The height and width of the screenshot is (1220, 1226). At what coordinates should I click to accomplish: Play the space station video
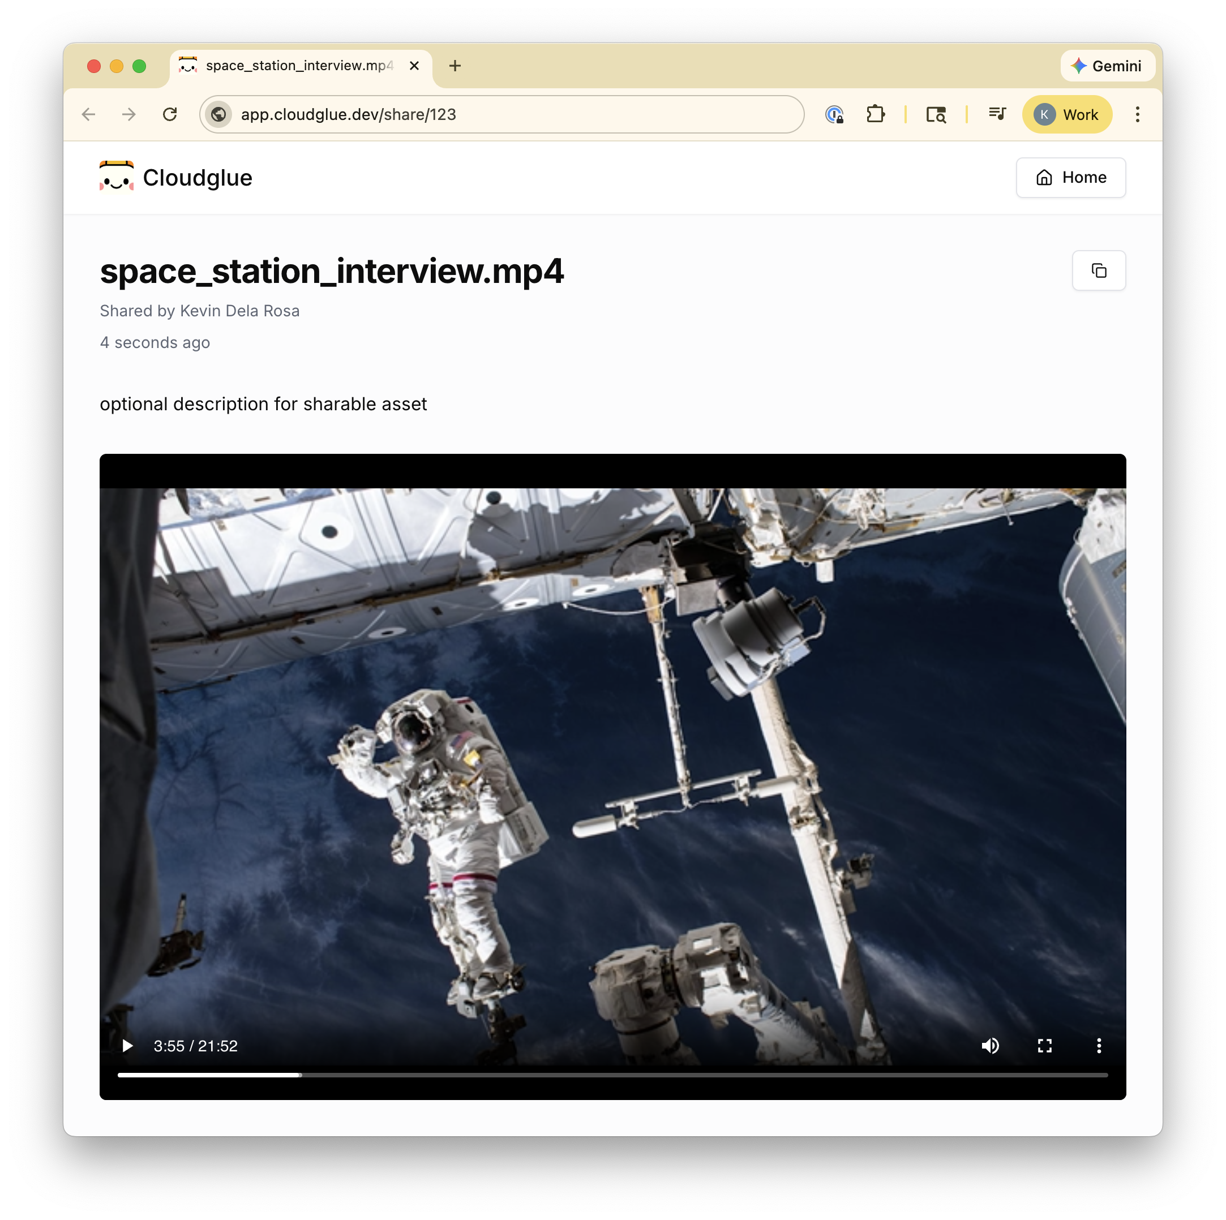(x=127, y=1046)
